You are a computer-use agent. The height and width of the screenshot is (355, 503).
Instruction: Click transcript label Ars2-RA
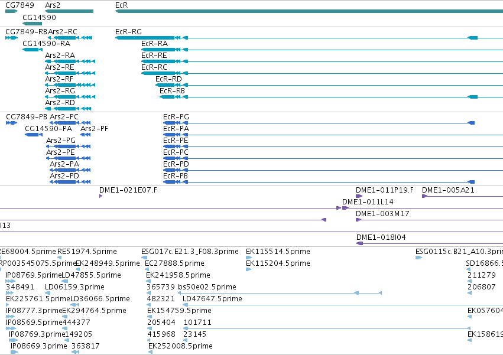click(60, 56)
